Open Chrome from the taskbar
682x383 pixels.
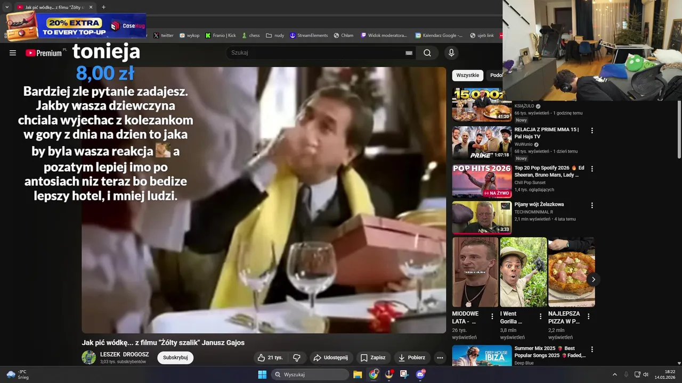[374, 374]
